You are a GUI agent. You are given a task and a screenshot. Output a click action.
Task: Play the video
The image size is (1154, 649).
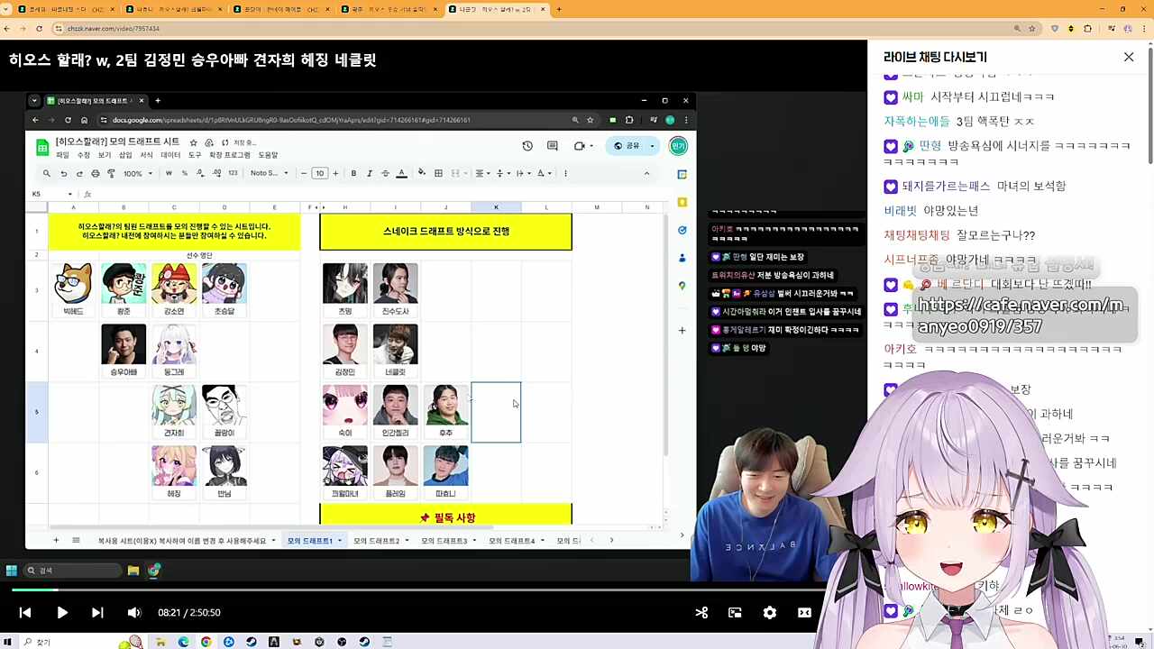pyautogui.click(x=61, y=613)
